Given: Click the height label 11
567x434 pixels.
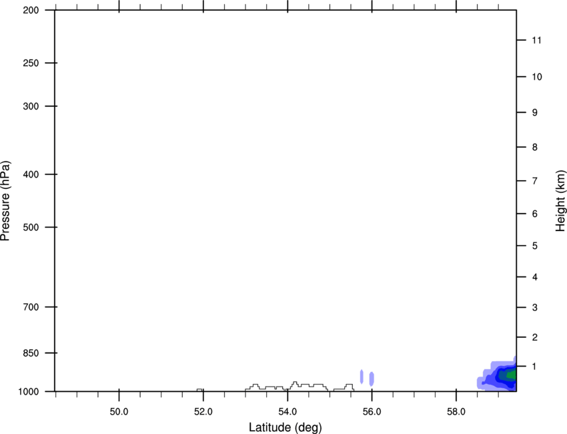Looking at the screenshot, I should (x=536, y=40).
